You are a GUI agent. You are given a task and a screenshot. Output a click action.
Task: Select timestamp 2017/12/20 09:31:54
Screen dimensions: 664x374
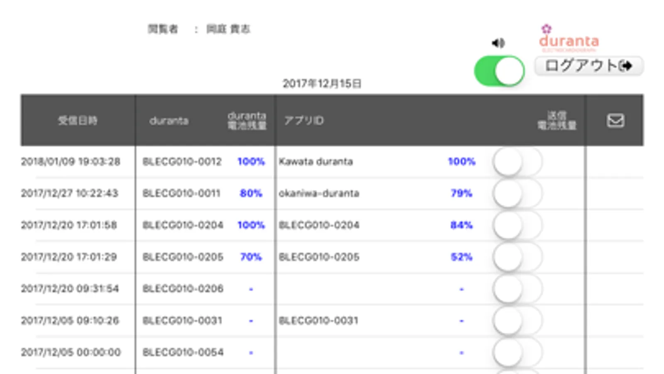[x=70, y=289]
